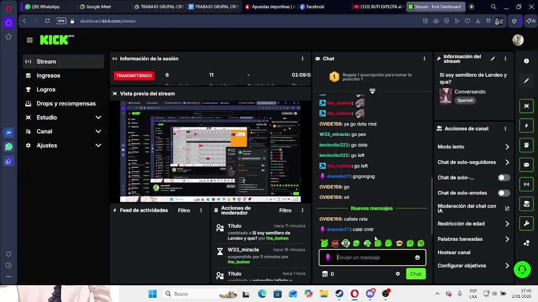Click the reload page button
The height and width of the screenshot is (302, 538).
pos(47,21)
